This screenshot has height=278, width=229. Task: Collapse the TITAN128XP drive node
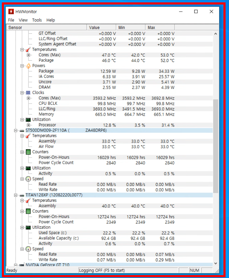tap(16, 195)
